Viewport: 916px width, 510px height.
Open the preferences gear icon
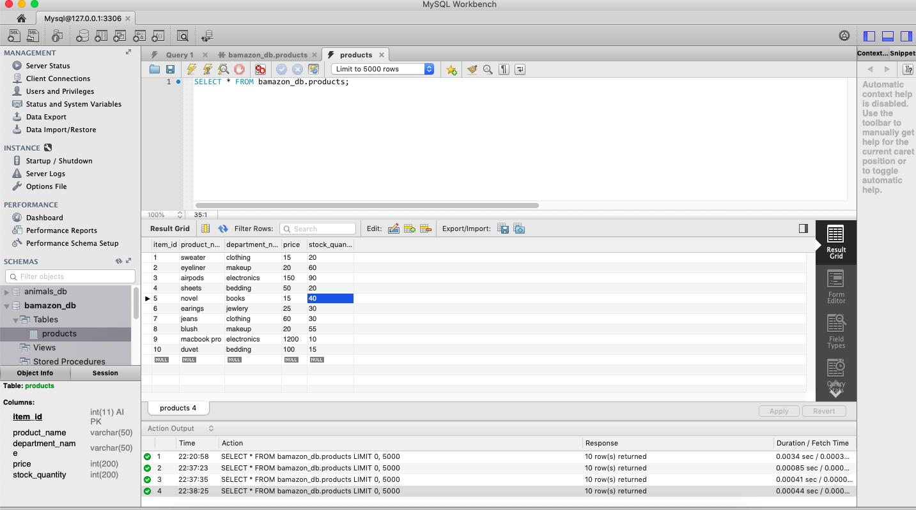coord(845,36)
